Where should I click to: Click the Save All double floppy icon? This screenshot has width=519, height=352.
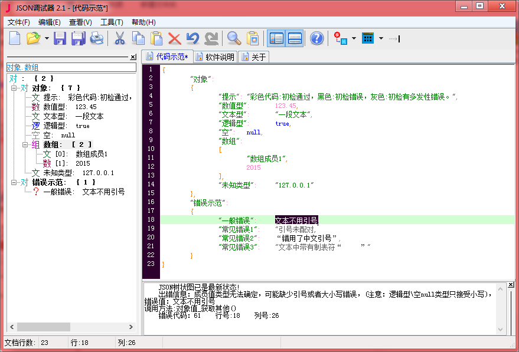tap(79, 38)
